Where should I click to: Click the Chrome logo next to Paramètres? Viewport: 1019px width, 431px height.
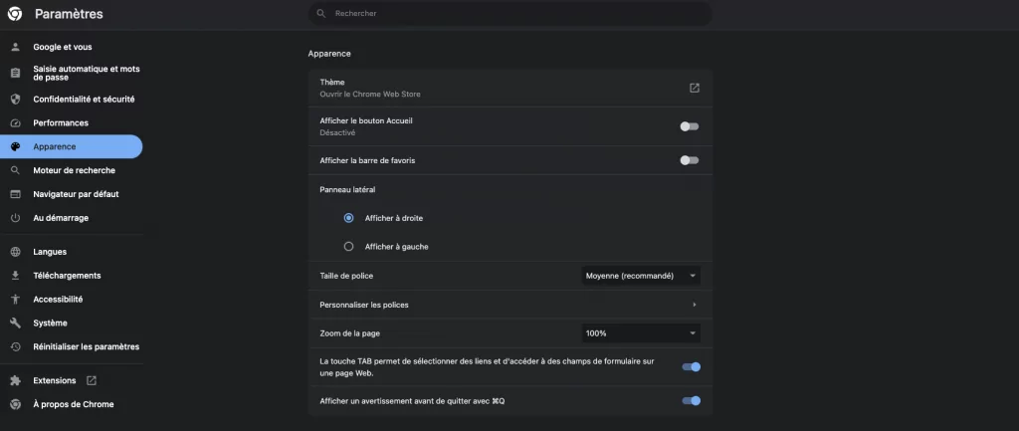point(15,14)
